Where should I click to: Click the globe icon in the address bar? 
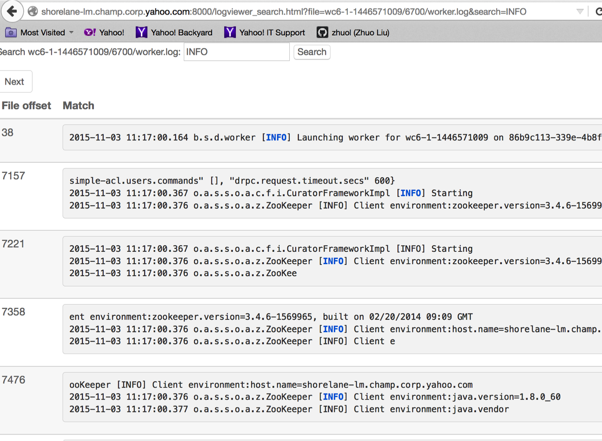click(x=33, y=11)
